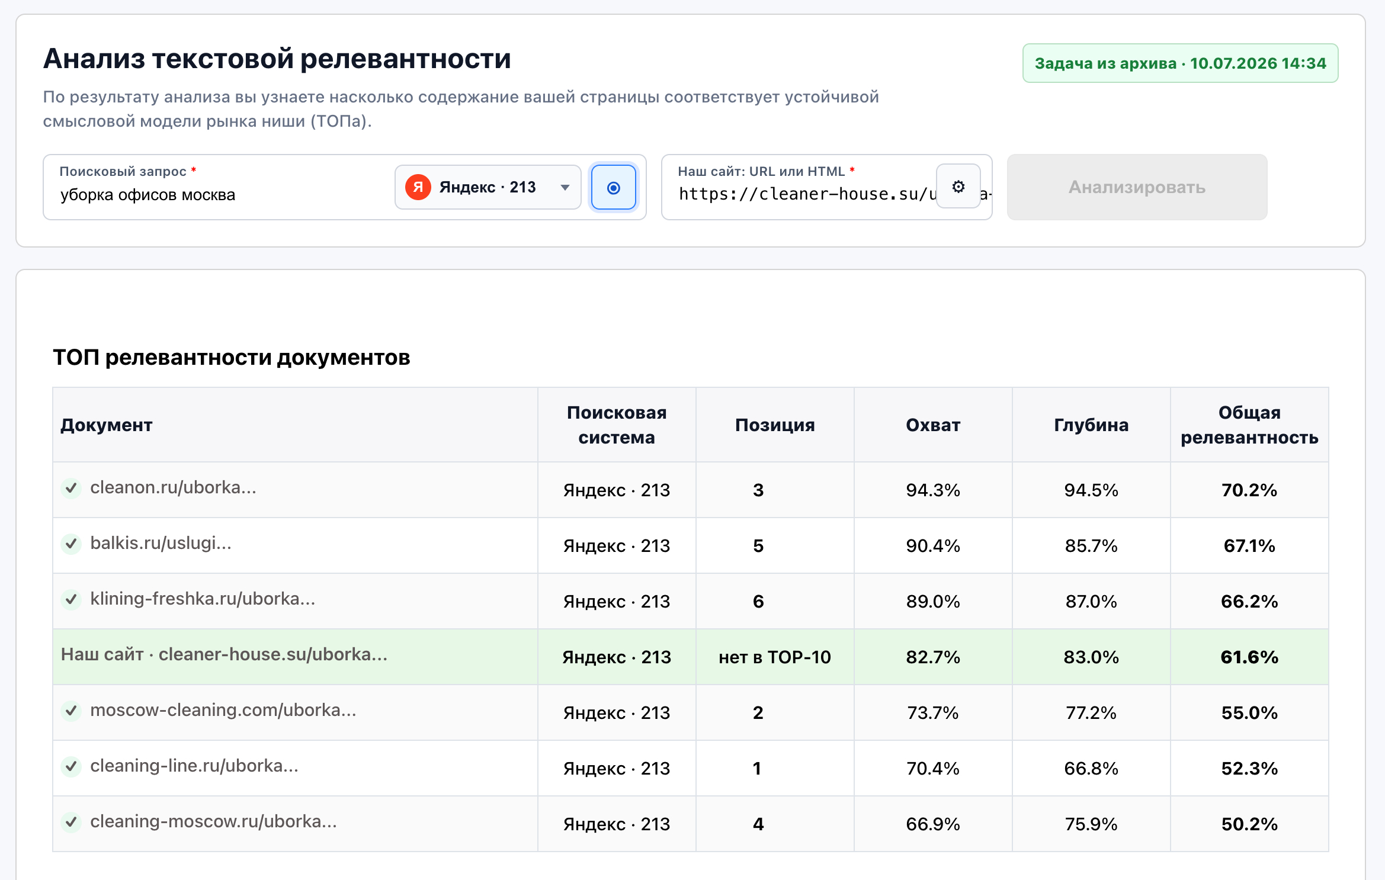The height and width of the screenshot is (880, 1385).
Task: Open the Яндекс · 213 search engine dropdown
Action: 488,187
